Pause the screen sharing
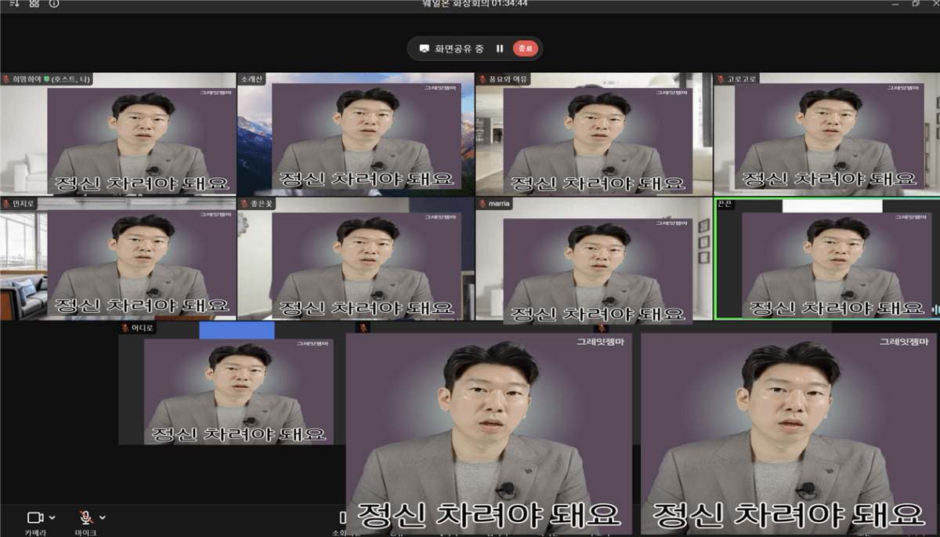The image size is (940, 537). (500, 49)
